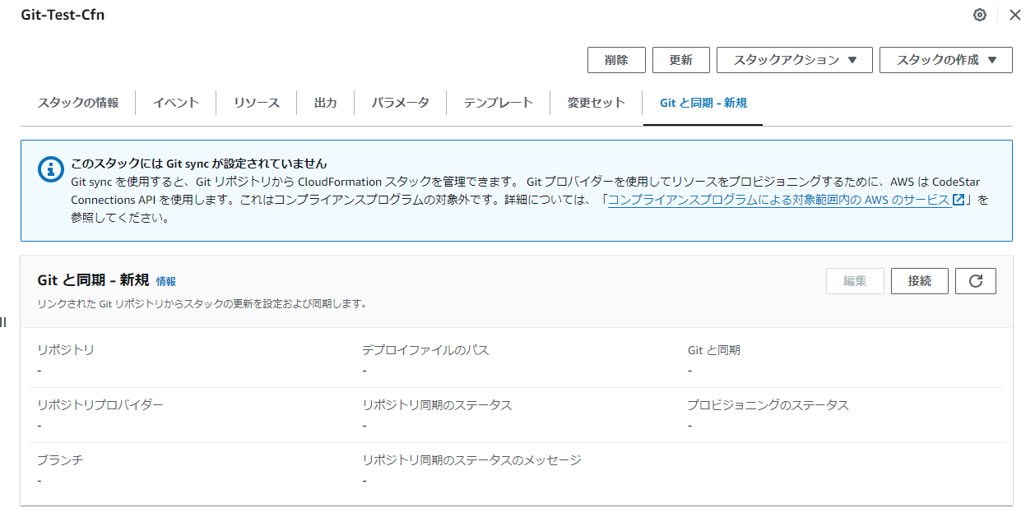Click the リポジトリ同期のステータス label
The height and width of the screenshot is (526, 1035).
[x=437, y=405]
